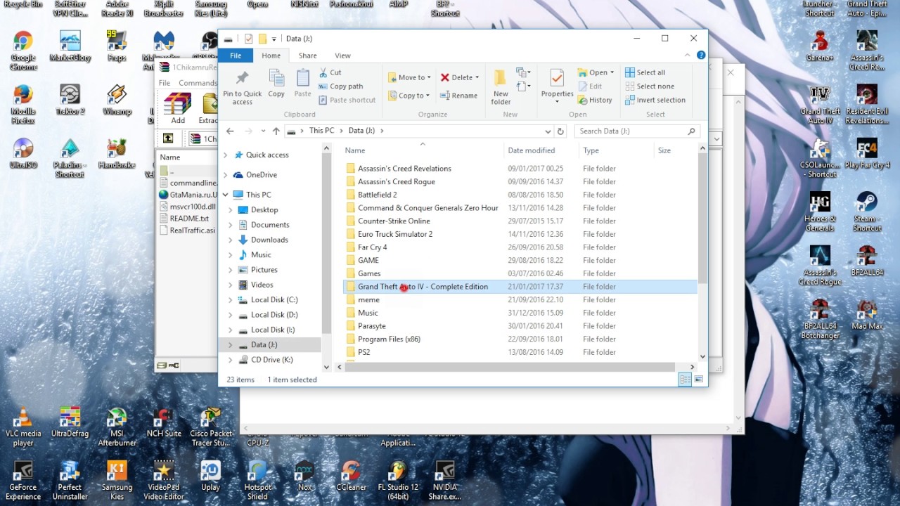Click History in the Open group

pos(595,100)
